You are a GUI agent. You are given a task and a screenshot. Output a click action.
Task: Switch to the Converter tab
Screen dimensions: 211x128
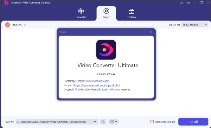tap(81, 13)
